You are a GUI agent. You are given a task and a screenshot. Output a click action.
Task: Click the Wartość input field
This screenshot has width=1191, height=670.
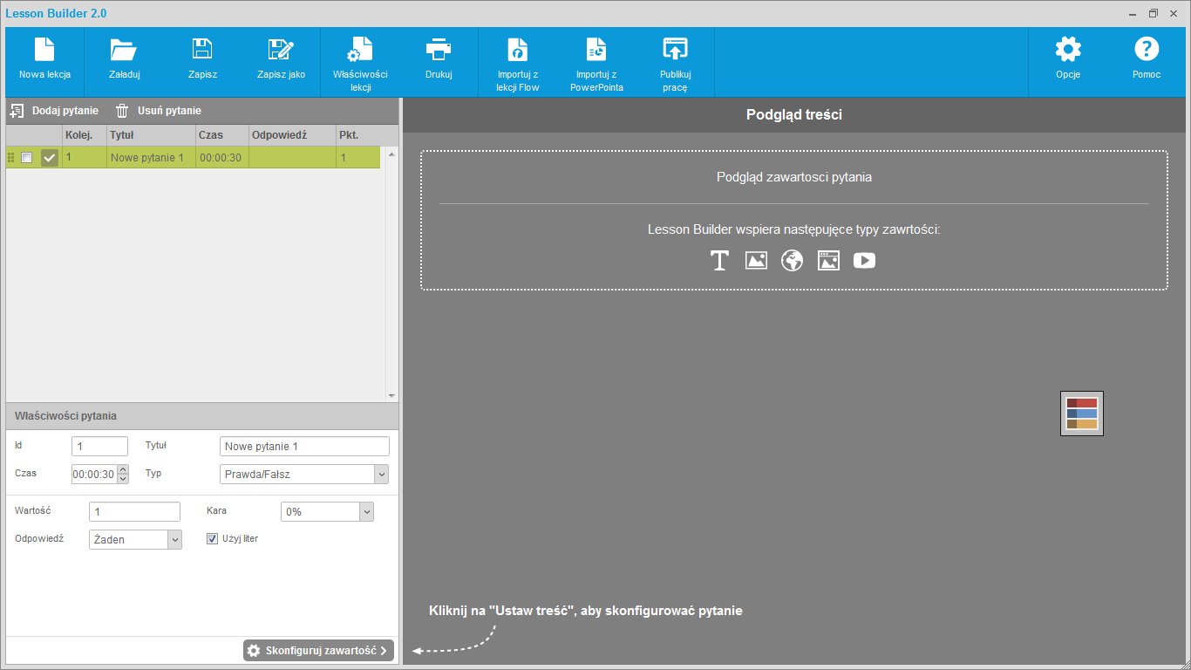[x=134, y=511]
